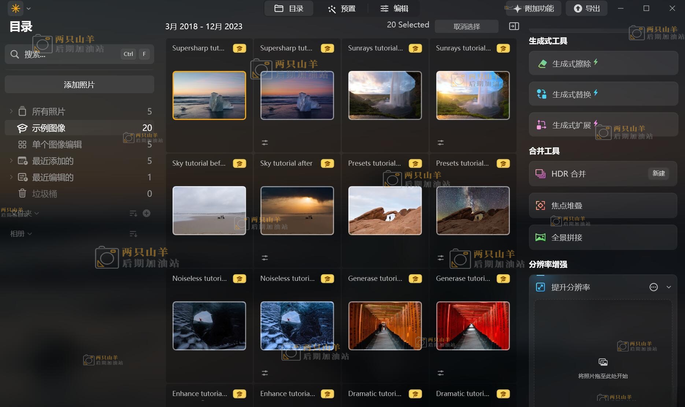Viewport: 685px width, 407px height.
Task: Toggle the side panel layout icon
Action: click(x=514, y=26)
